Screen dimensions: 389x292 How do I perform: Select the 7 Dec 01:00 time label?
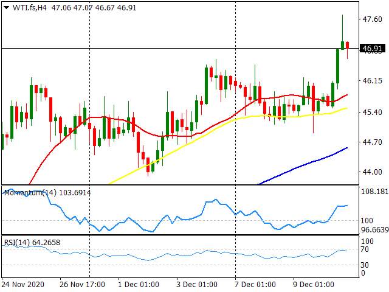click(x=255, y=285)
